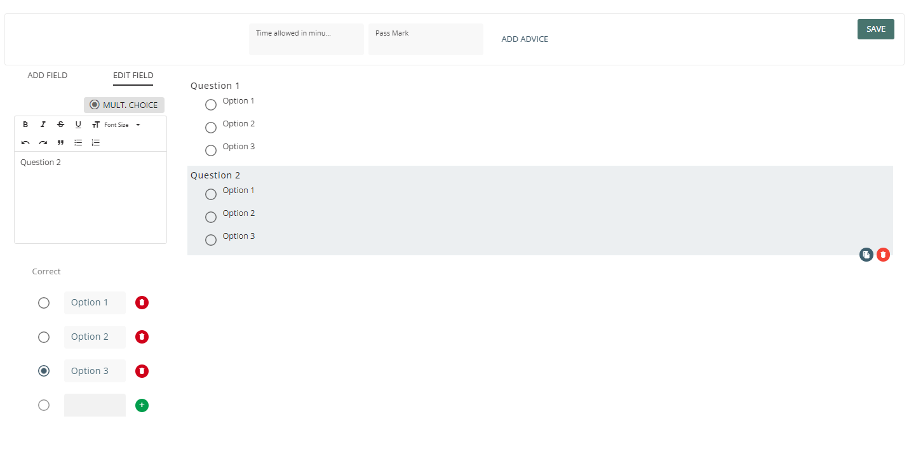Insert an unordered bullet list

[78, 143]
